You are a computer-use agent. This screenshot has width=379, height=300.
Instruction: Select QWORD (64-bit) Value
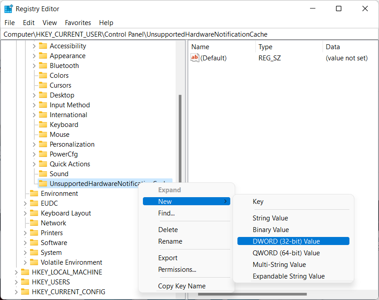(293, 253)
